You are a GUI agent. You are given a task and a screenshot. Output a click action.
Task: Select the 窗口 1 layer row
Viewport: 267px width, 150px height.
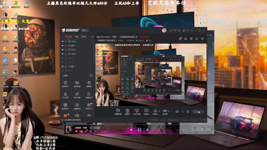[x=77, y=66]
